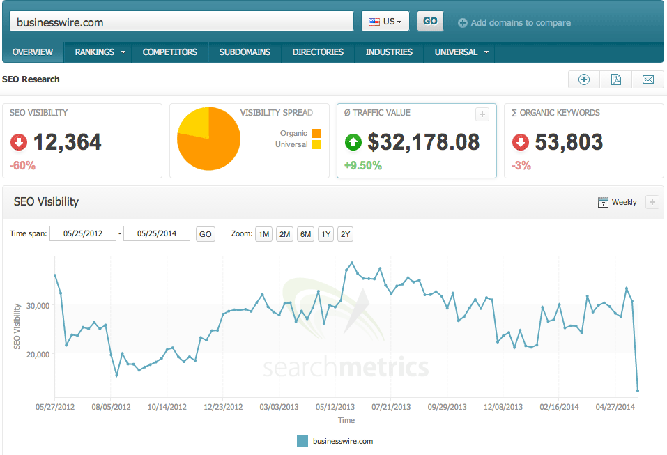Switch to the Competitors tab
This screenshot has height=455, width=667.
(170, 52)
